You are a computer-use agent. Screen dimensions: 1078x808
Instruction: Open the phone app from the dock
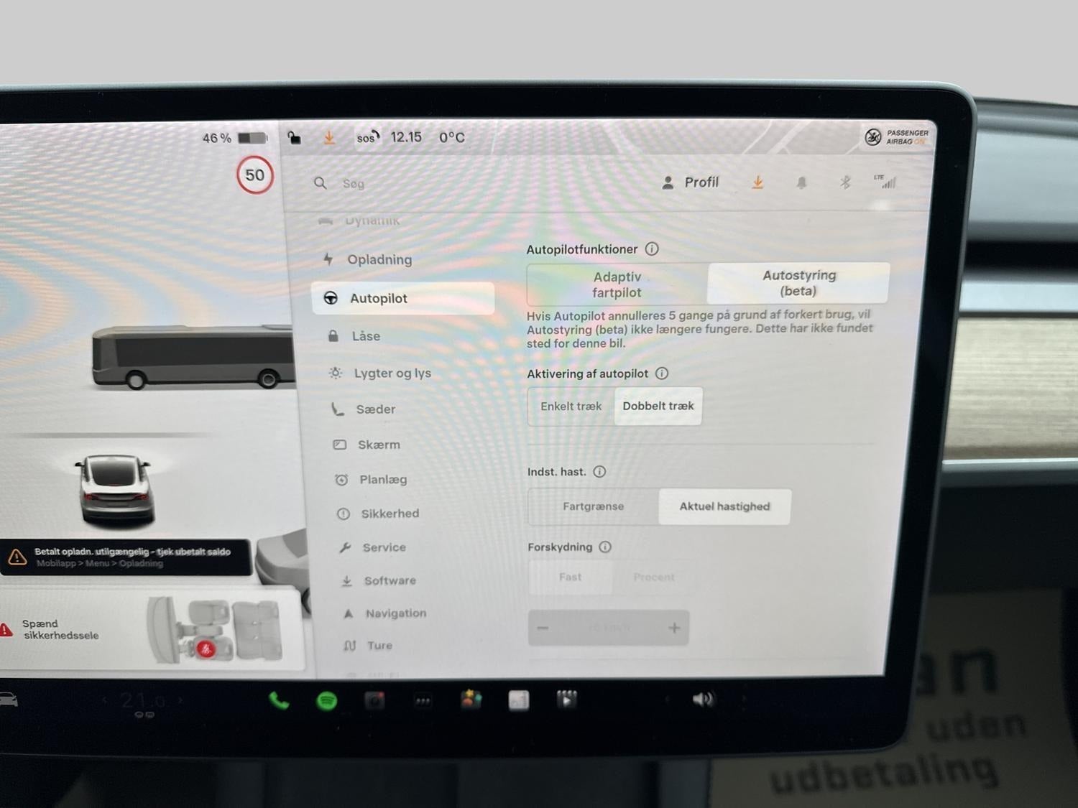coord(279,700)
